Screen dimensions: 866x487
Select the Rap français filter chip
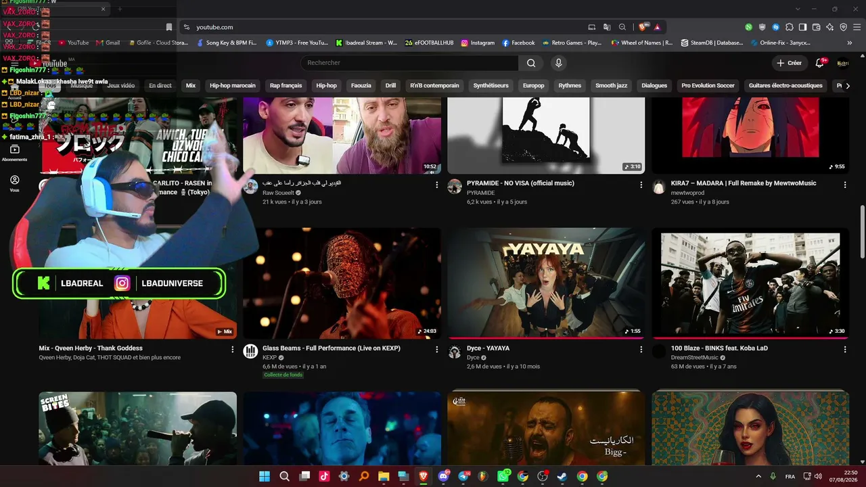pos(286,86)
